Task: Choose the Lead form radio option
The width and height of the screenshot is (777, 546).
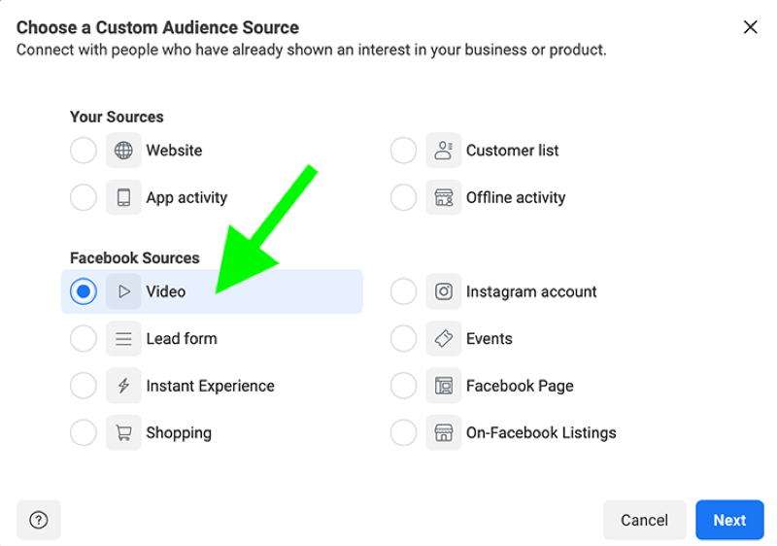Action: click(84, 338)
